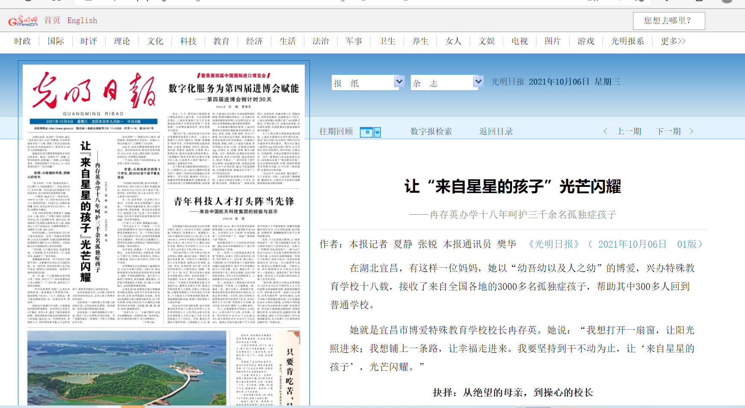The width and height of the screenshot is (745, 408).
Task: Open the 时评 section
Action: coord(88,41)
